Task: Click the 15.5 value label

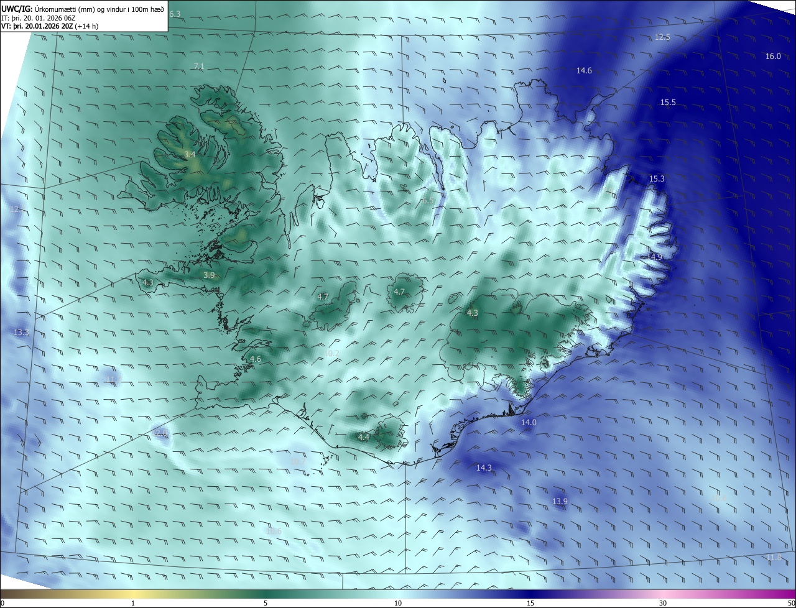Action: point(668,103)
